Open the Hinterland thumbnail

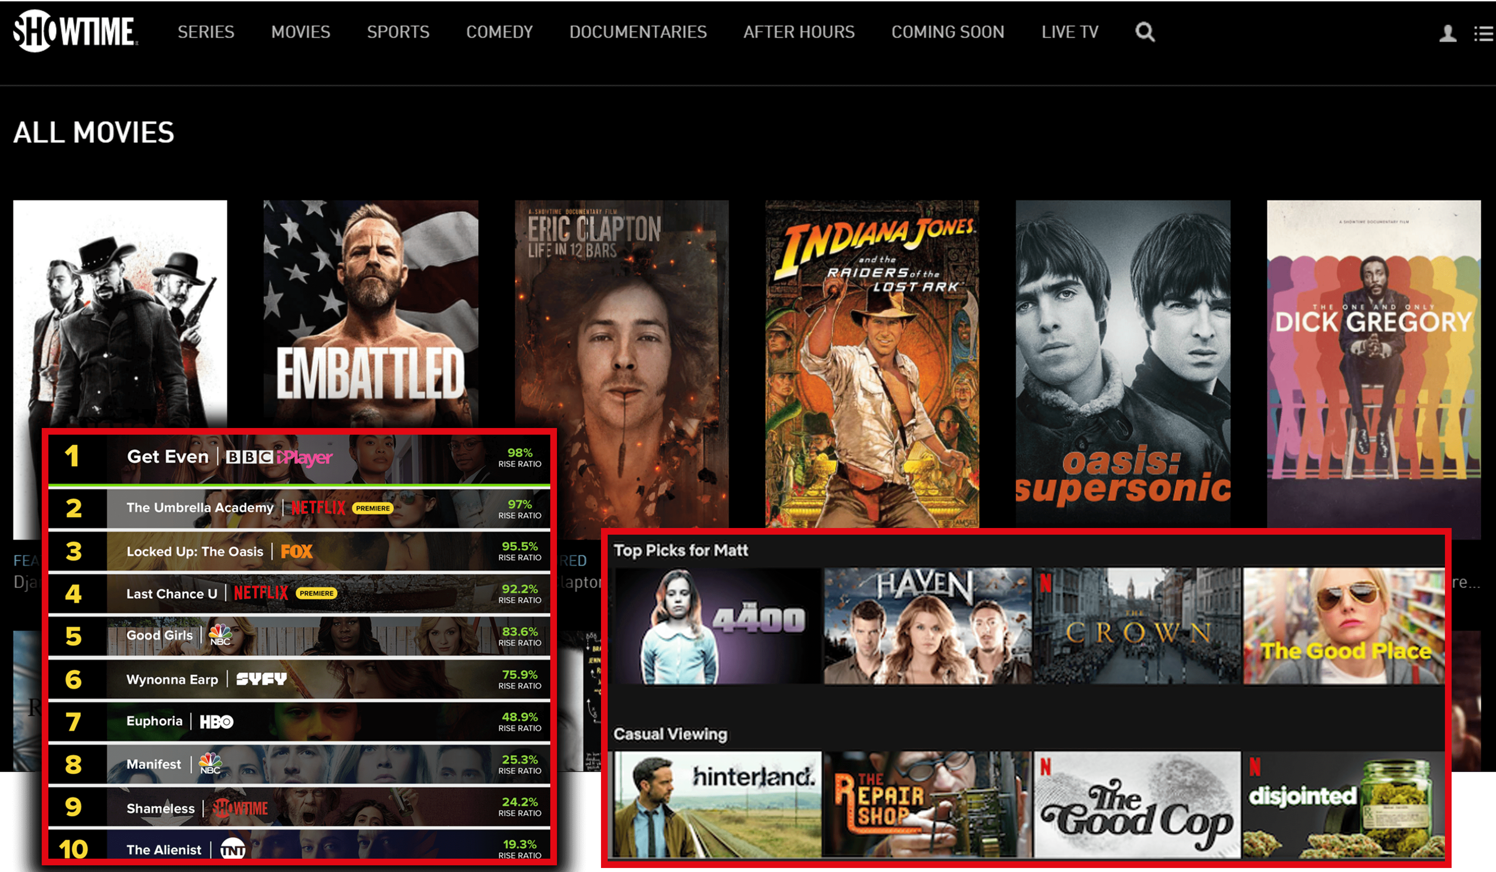(x=718, y=804)
